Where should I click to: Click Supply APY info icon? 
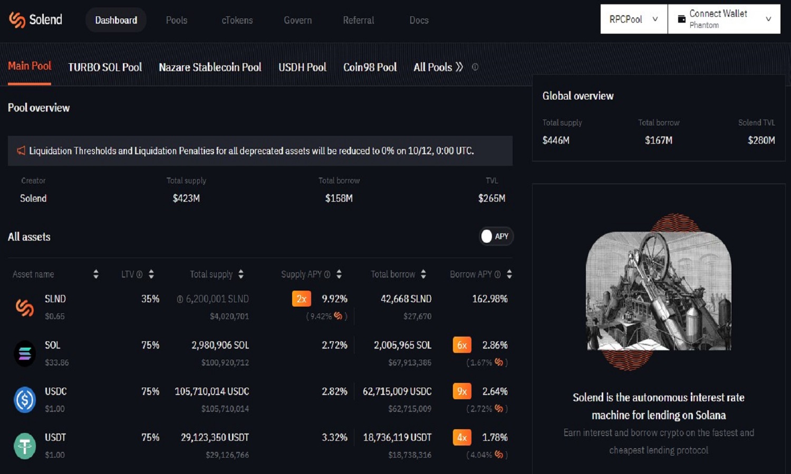327,274
